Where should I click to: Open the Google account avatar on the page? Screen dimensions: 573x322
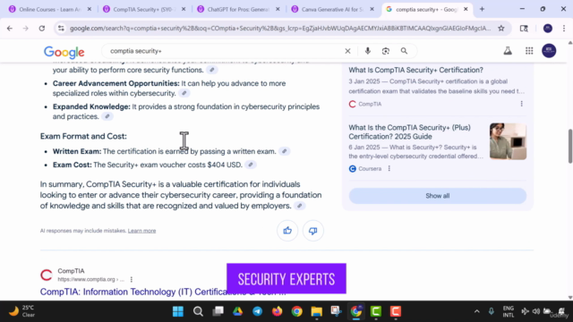point(549,51)
